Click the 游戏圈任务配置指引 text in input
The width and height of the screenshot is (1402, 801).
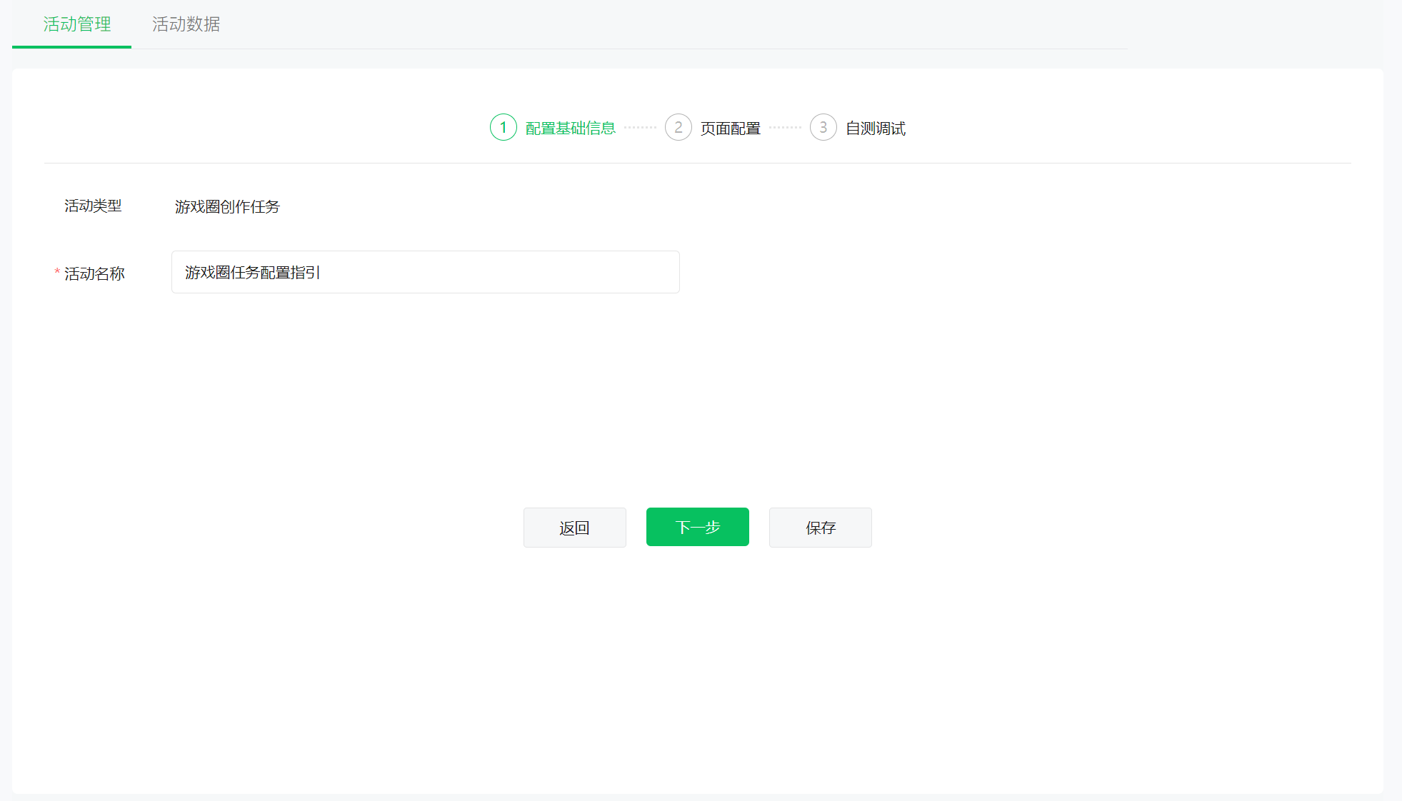pos(252,272)
